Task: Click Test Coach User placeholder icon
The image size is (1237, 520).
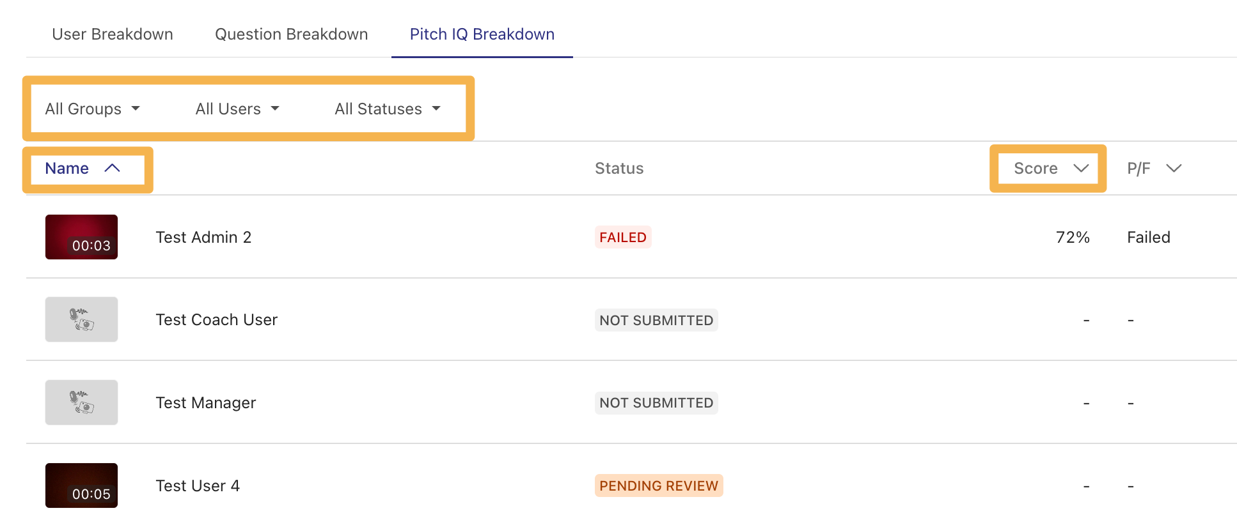Action: coord(81,319)
